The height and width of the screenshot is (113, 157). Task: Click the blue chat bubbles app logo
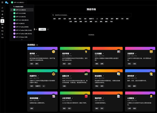click(x=7, y=2)
